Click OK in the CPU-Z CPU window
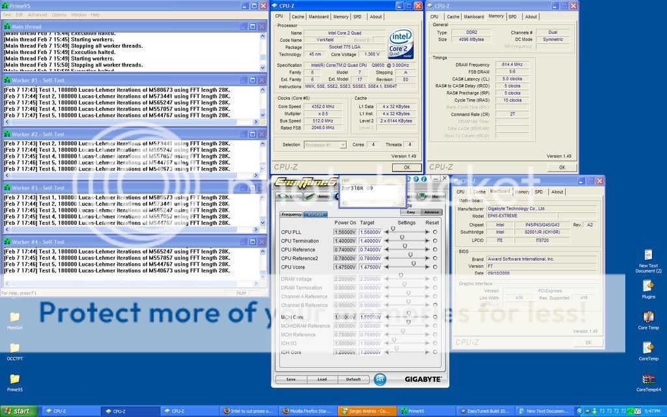 tap(406, 167)
